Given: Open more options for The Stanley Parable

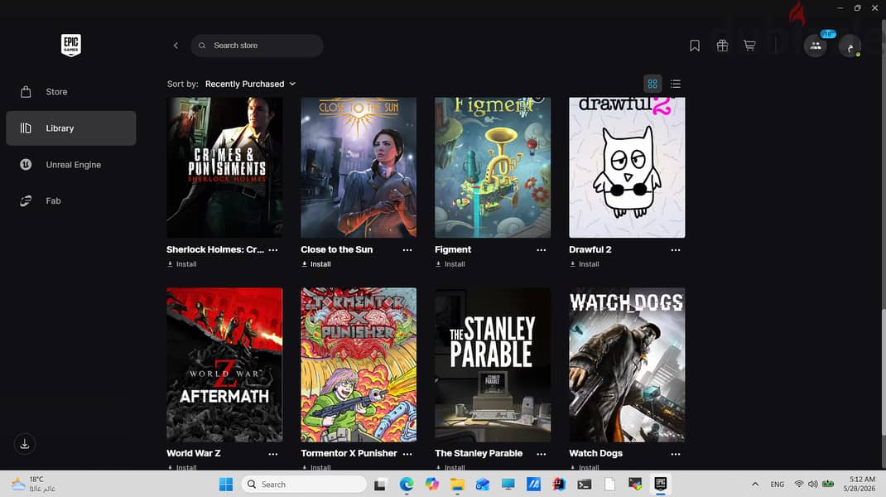Looking at the screenshot, I should 542,454.
